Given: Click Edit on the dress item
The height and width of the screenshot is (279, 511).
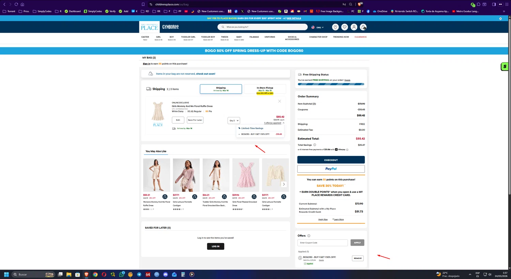Looking at the screenshot, I should pyautogui.click(x=178, y=120).
